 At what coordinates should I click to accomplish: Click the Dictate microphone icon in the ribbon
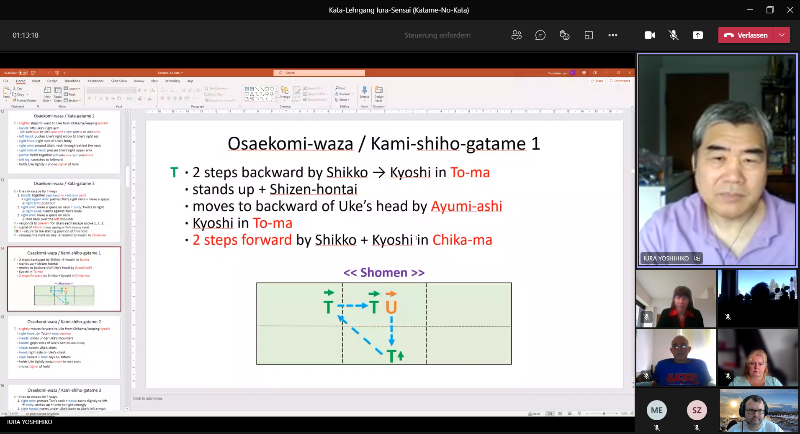click(364, 91)
